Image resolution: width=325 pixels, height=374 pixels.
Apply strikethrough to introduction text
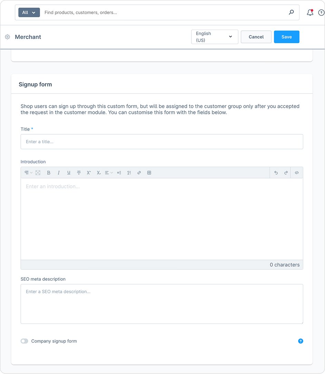[79, 173]
